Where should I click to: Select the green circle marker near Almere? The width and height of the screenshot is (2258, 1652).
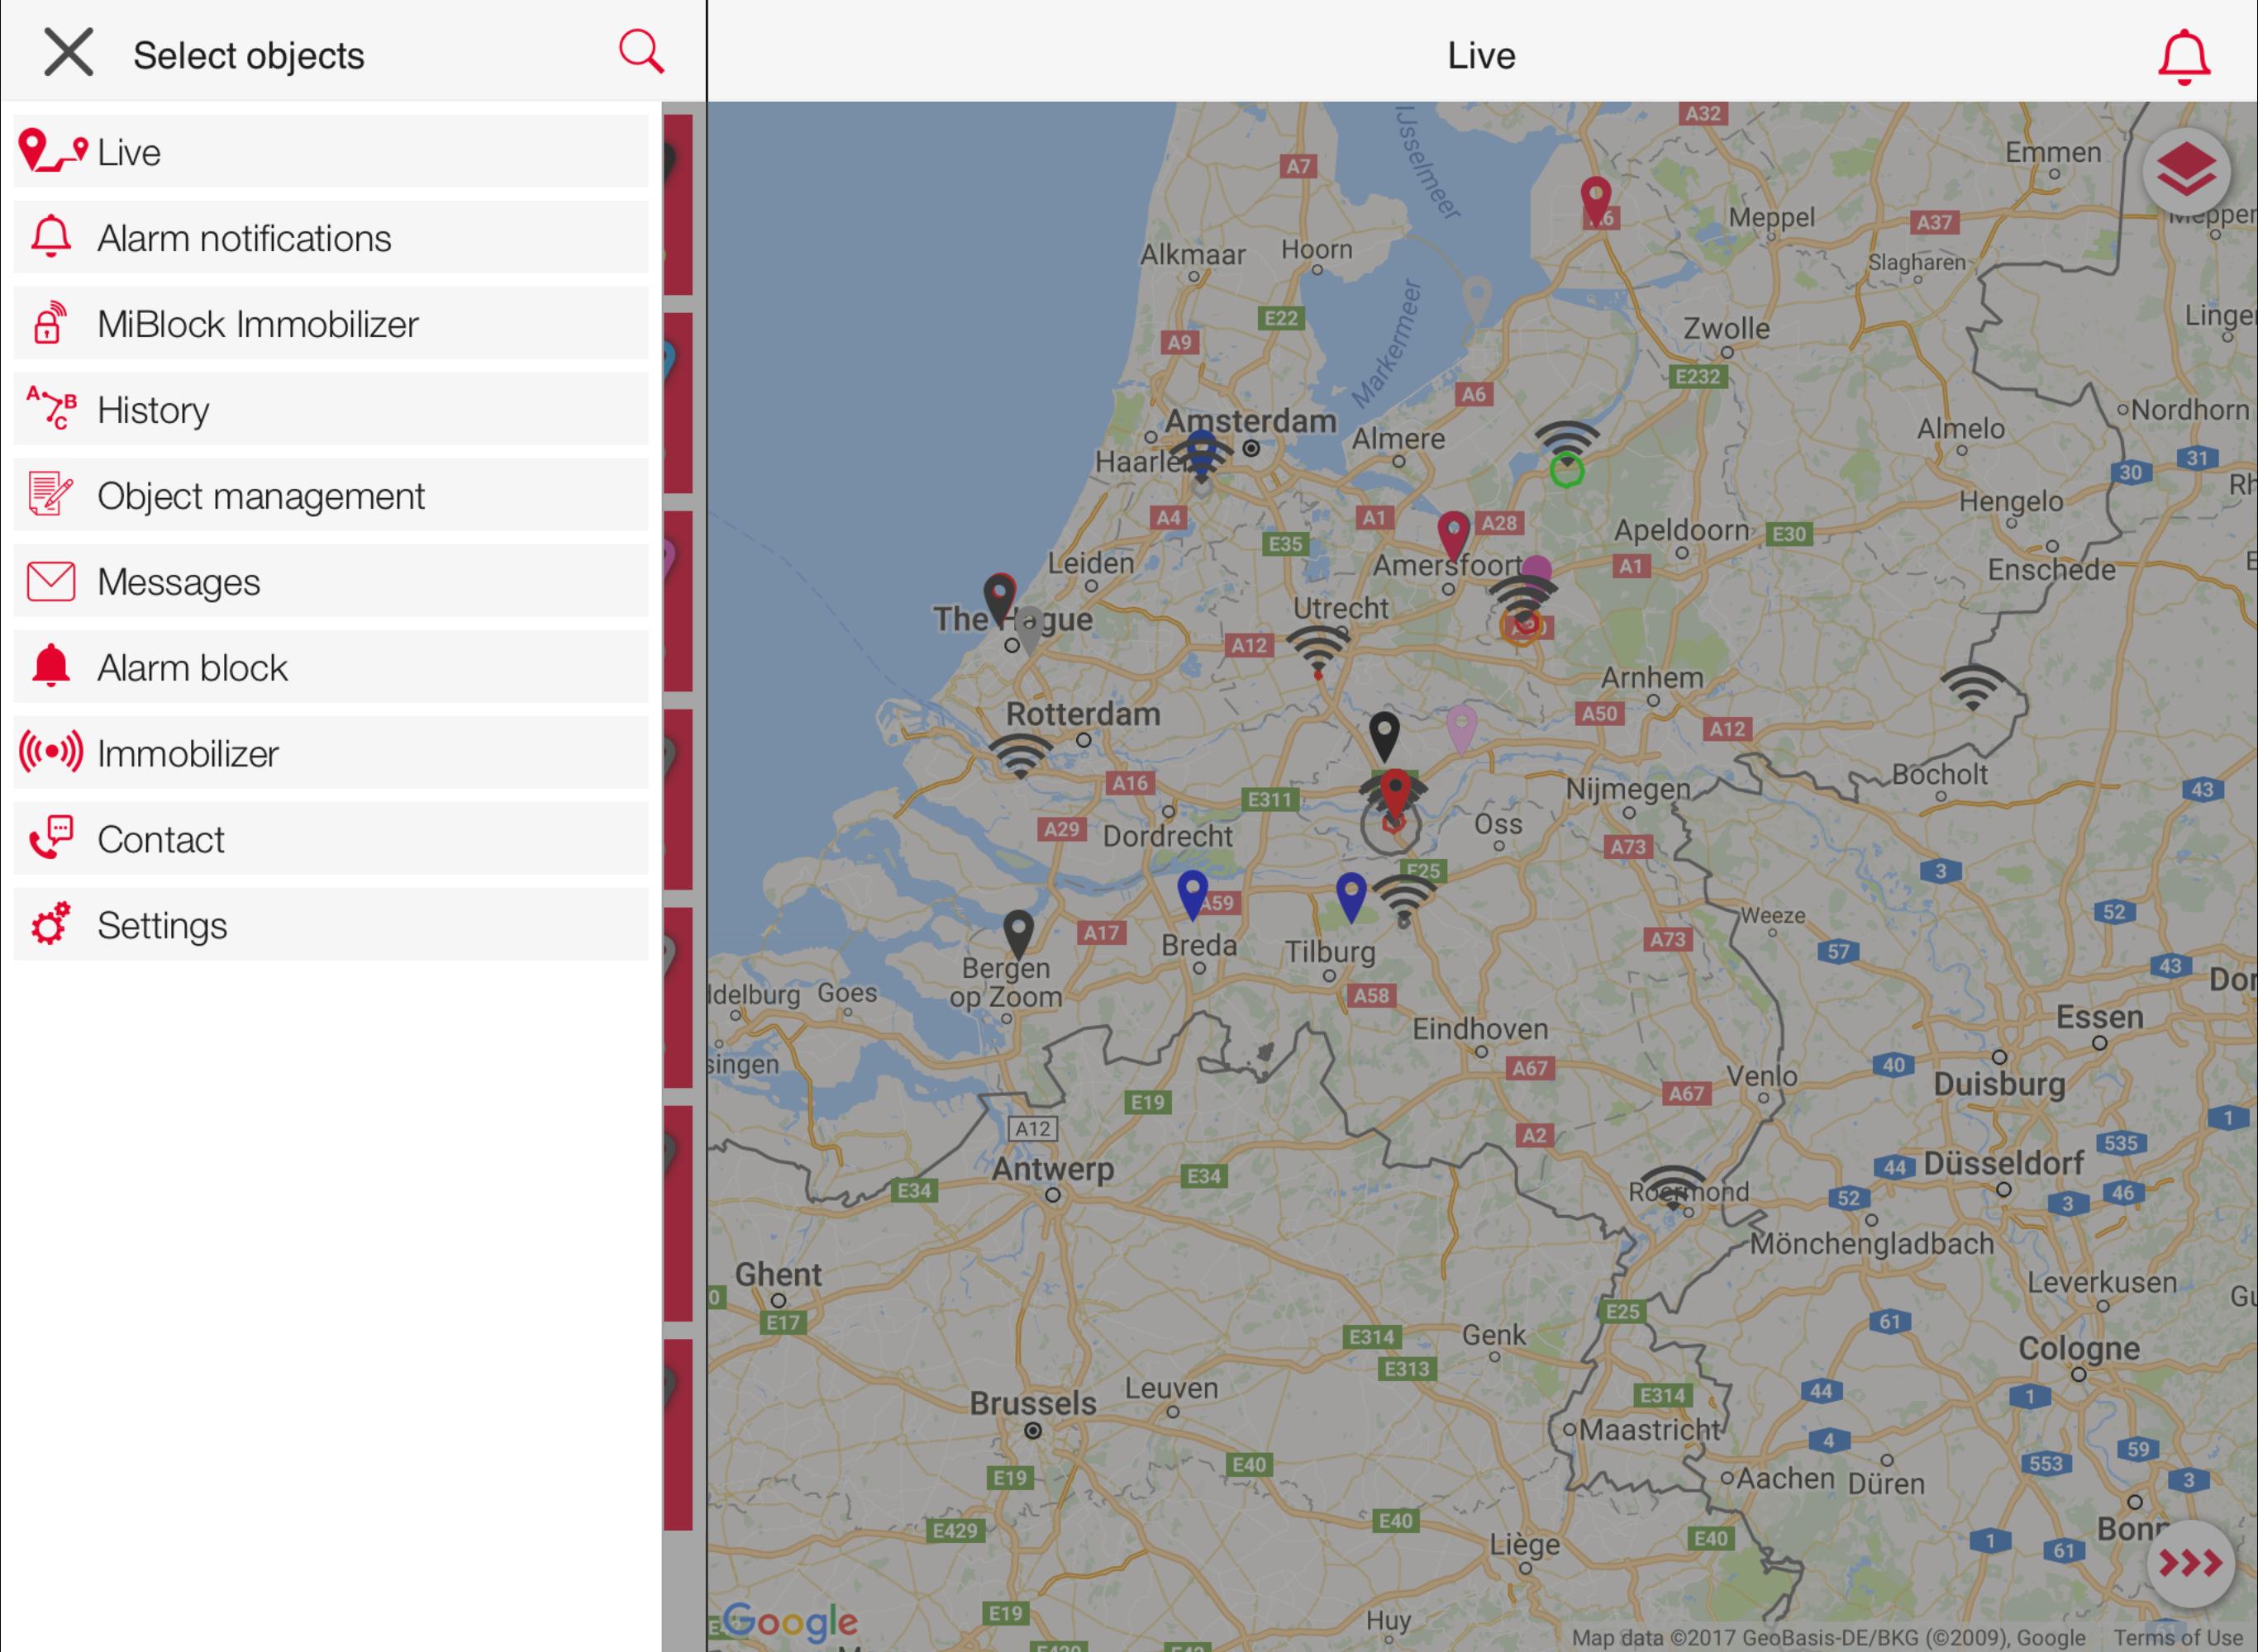[1567, 470]
